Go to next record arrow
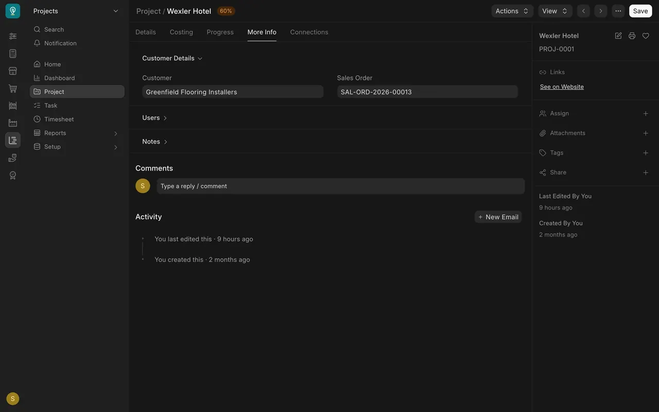Viewport: 659px width, 412px height. click(601, 11)
